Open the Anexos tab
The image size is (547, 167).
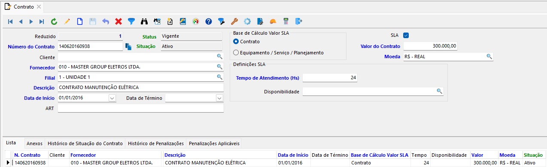[x=34, y=143]
